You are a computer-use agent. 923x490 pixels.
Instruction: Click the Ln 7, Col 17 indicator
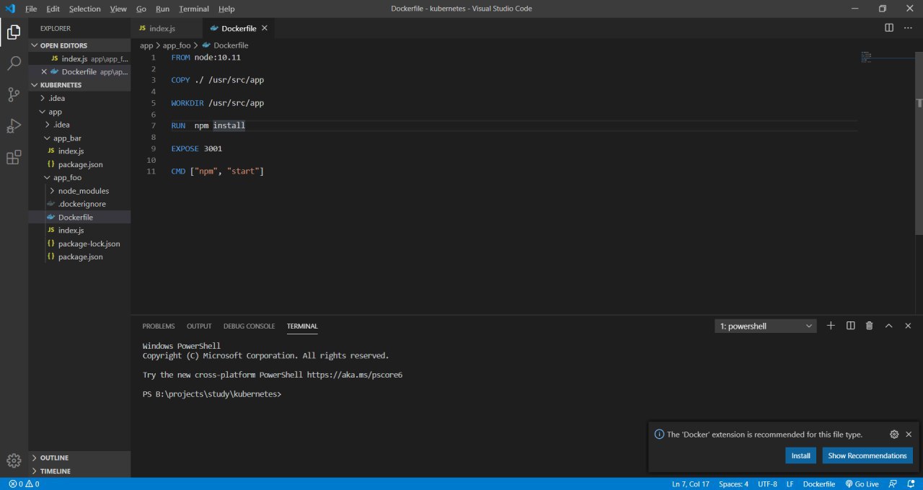pyautogui.click(x=690, y=484)
